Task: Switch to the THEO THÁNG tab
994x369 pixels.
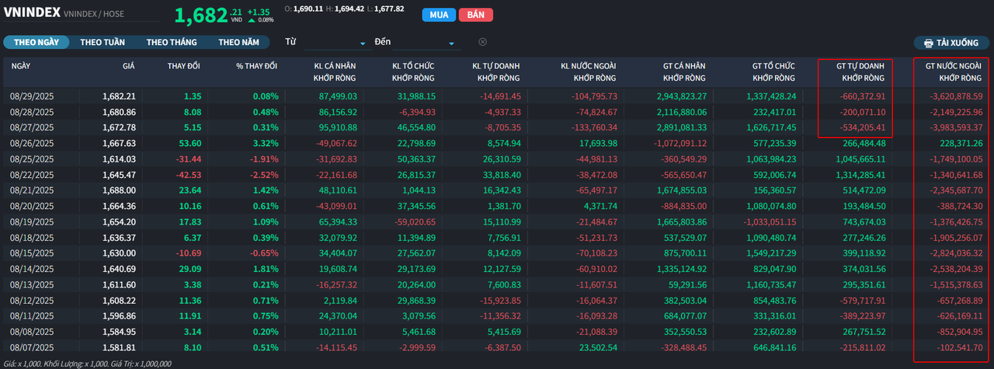Action: coord(172,42)
